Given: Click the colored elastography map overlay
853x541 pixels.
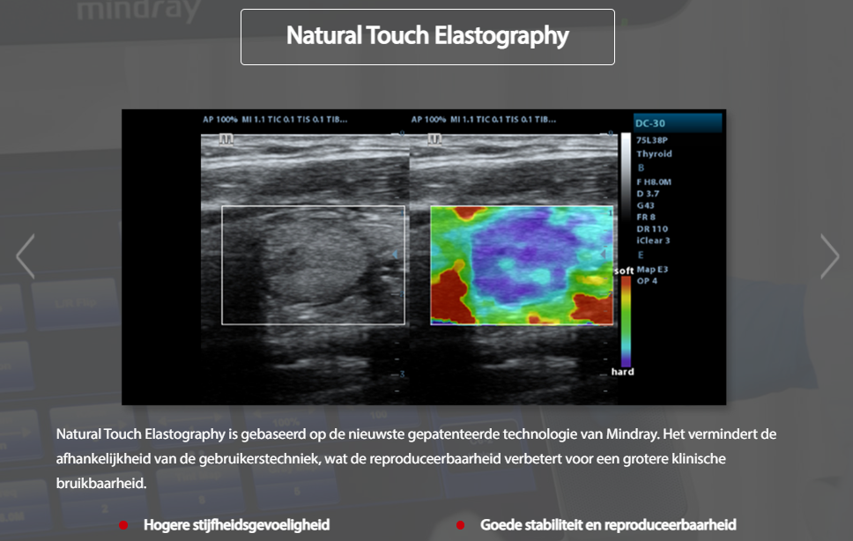Looking at the screenshot, I should coord(520,264).
